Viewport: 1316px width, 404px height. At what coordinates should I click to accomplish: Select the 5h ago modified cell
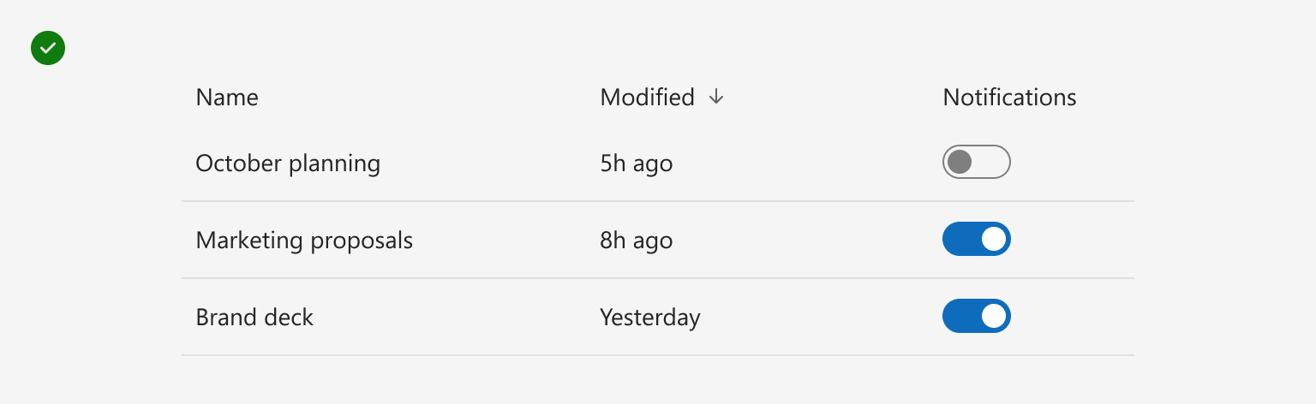point(637,163)
